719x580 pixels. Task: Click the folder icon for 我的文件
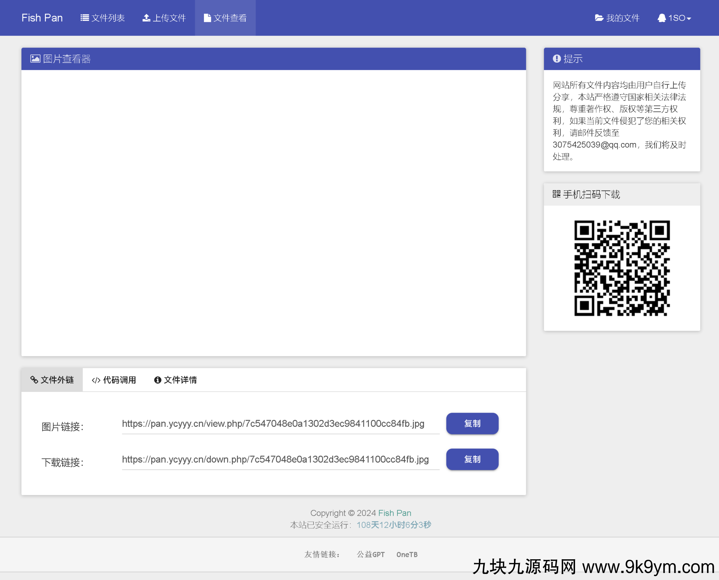click(x=599, y=18)
